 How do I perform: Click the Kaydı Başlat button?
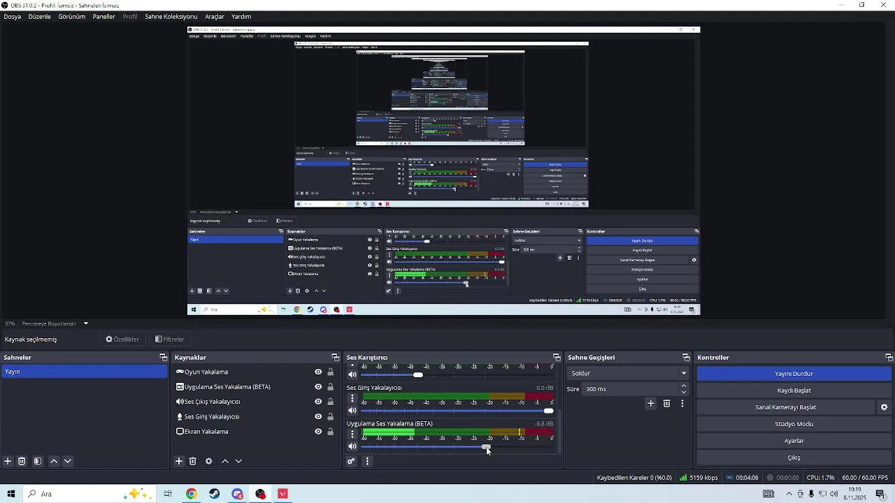pyautogui.click(x=794, y=391)
